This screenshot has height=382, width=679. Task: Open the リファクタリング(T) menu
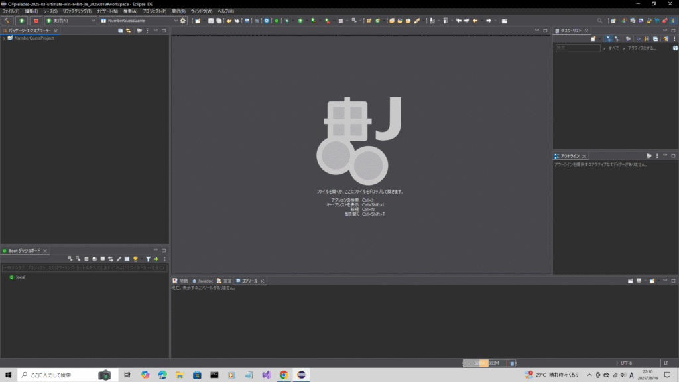pyautogui.click(x=77, y=11)
